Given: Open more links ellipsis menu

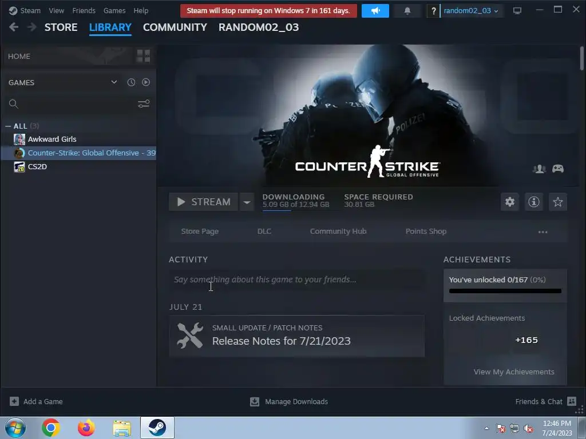Looking at the screenshot, I should point(543,232).
